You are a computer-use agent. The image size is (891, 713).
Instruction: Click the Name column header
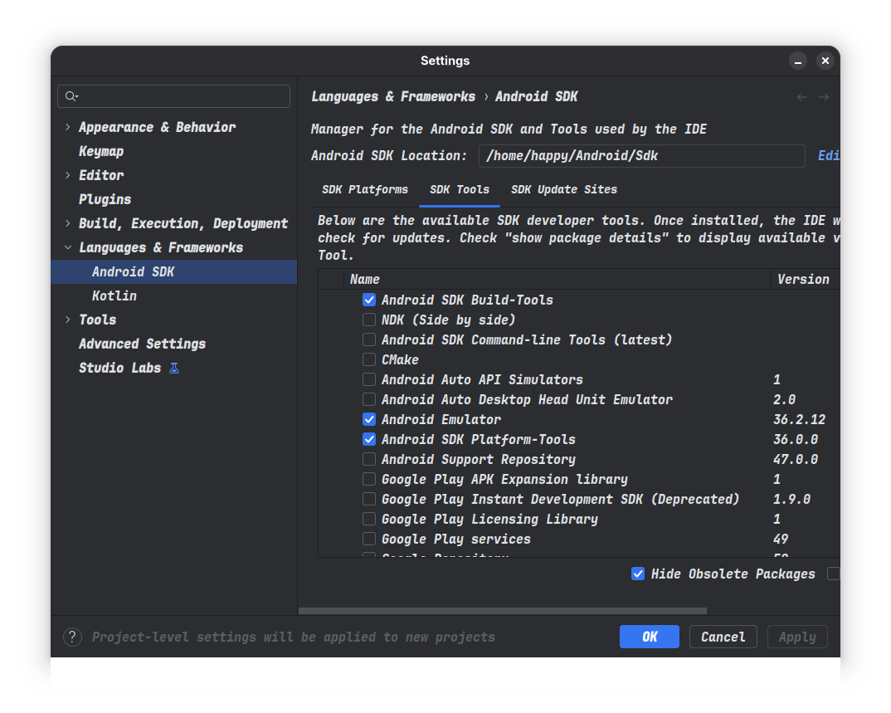(x=557, y=279)
